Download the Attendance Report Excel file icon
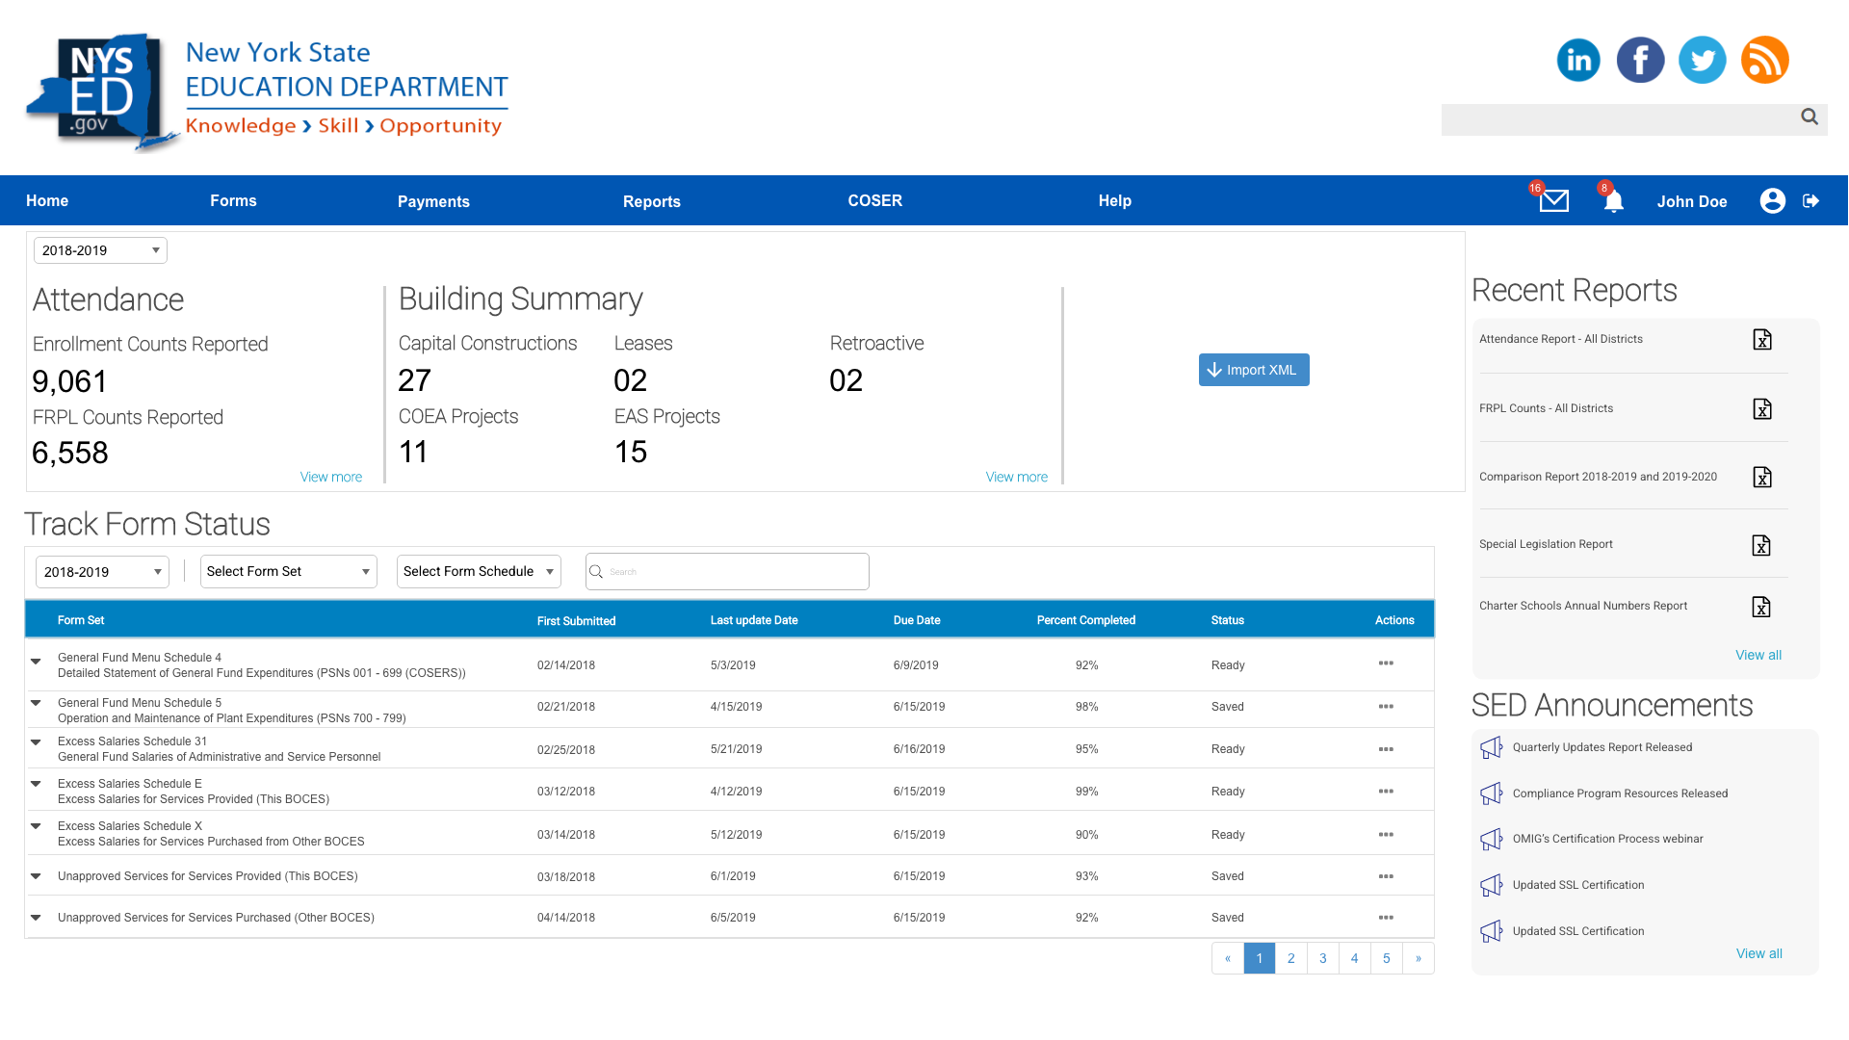 coord(1761,340)
